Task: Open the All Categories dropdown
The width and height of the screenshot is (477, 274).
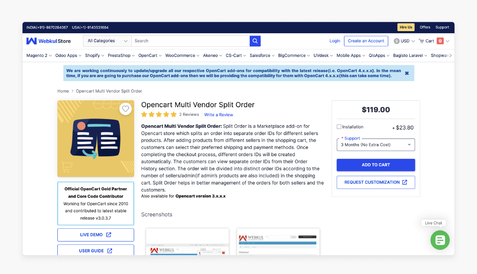Action: [107, 41]
